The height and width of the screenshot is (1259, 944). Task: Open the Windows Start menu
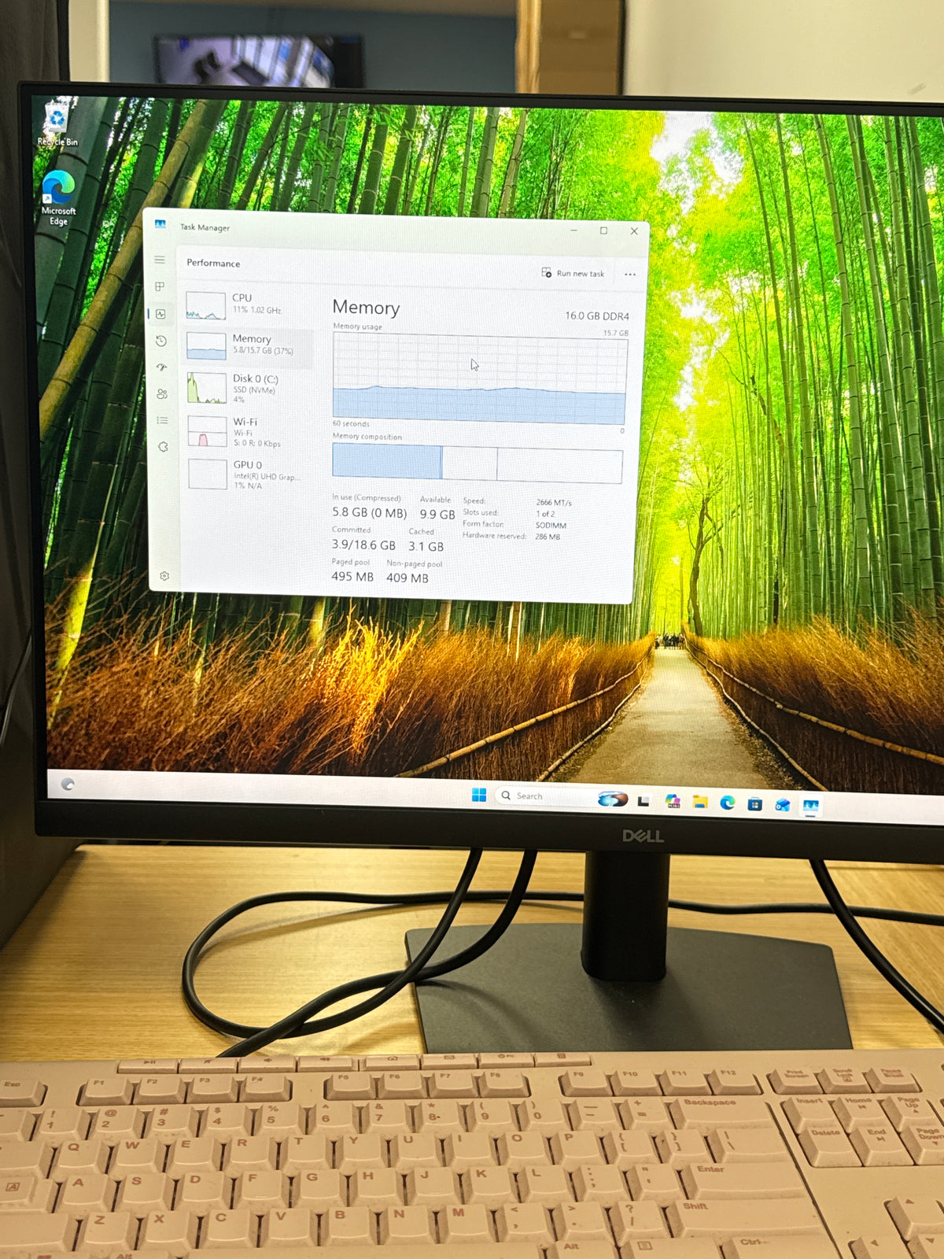click(x=478, y=795)
